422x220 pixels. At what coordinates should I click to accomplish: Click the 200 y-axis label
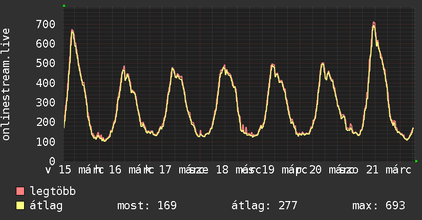tap(46, 122)
